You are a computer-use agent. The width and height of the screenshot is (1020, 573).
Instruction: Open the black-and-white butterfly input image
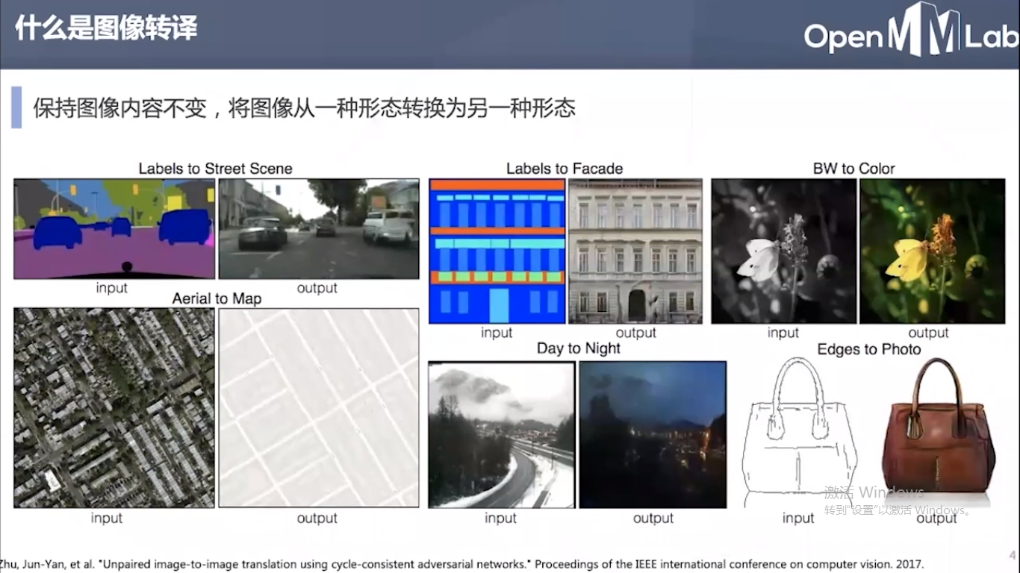[x=783, y=251]
